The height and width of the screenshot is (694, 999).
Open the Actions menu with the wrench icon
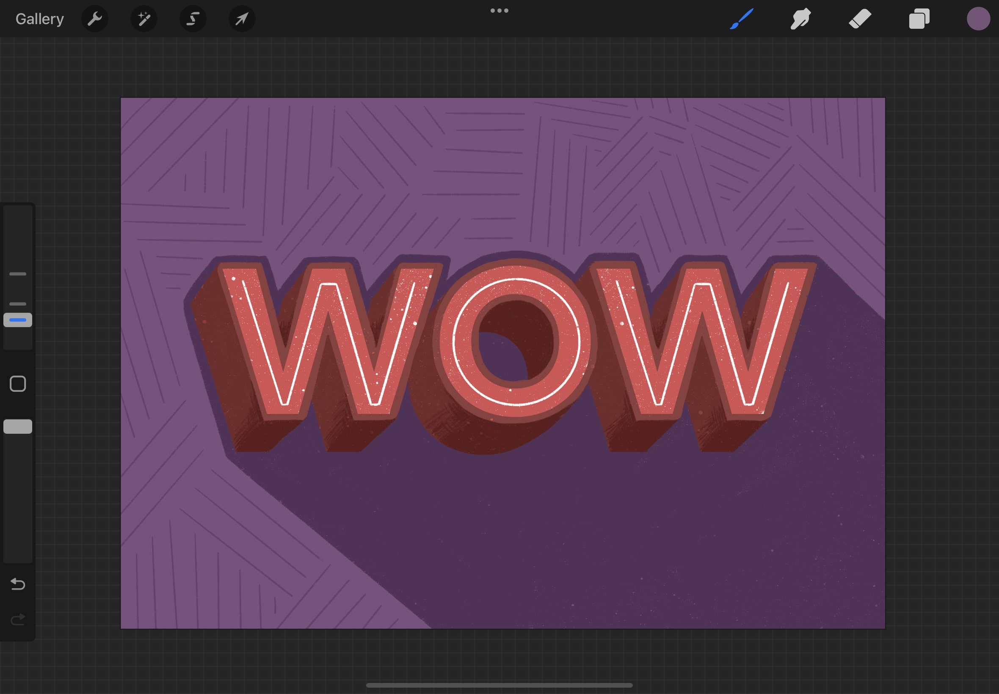(x=95, y=18)
